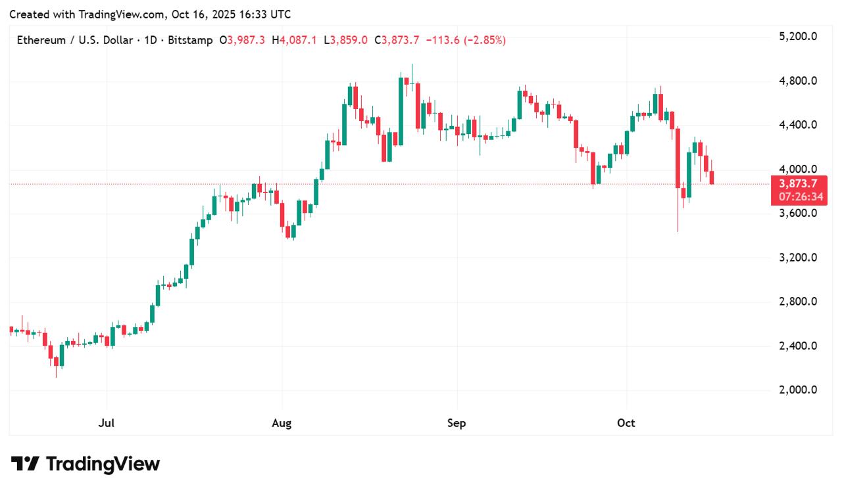Select the Oct marker on time axis
Viewport: 842px width, 492px height.
click(626, 423)
